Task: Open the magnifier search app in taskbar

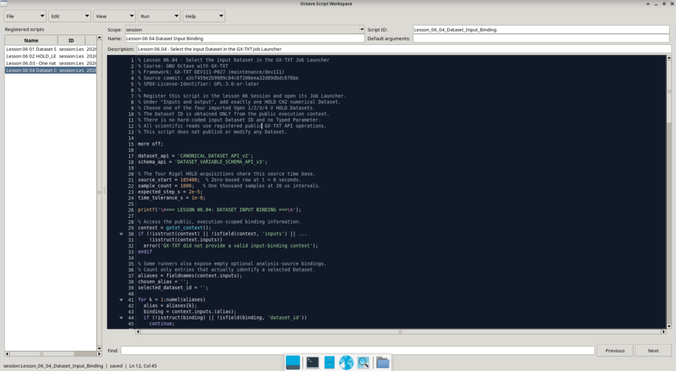Action: coord(364,362)
